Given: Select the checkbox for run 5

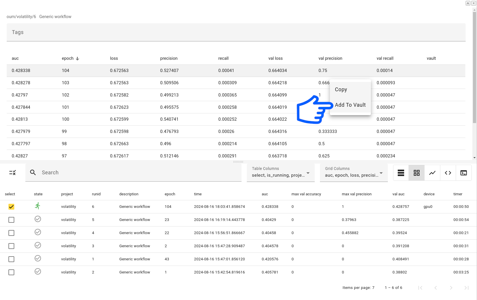Looking at the screenshot, I should [11, 220].
